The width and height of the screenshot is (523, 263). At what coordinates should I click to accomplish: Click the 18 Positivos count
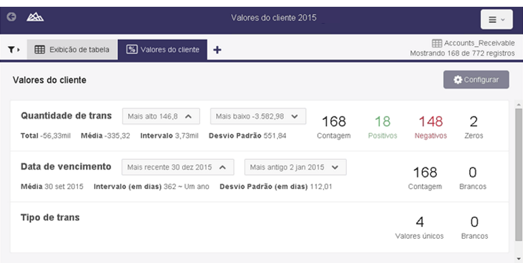pos(382,127)
